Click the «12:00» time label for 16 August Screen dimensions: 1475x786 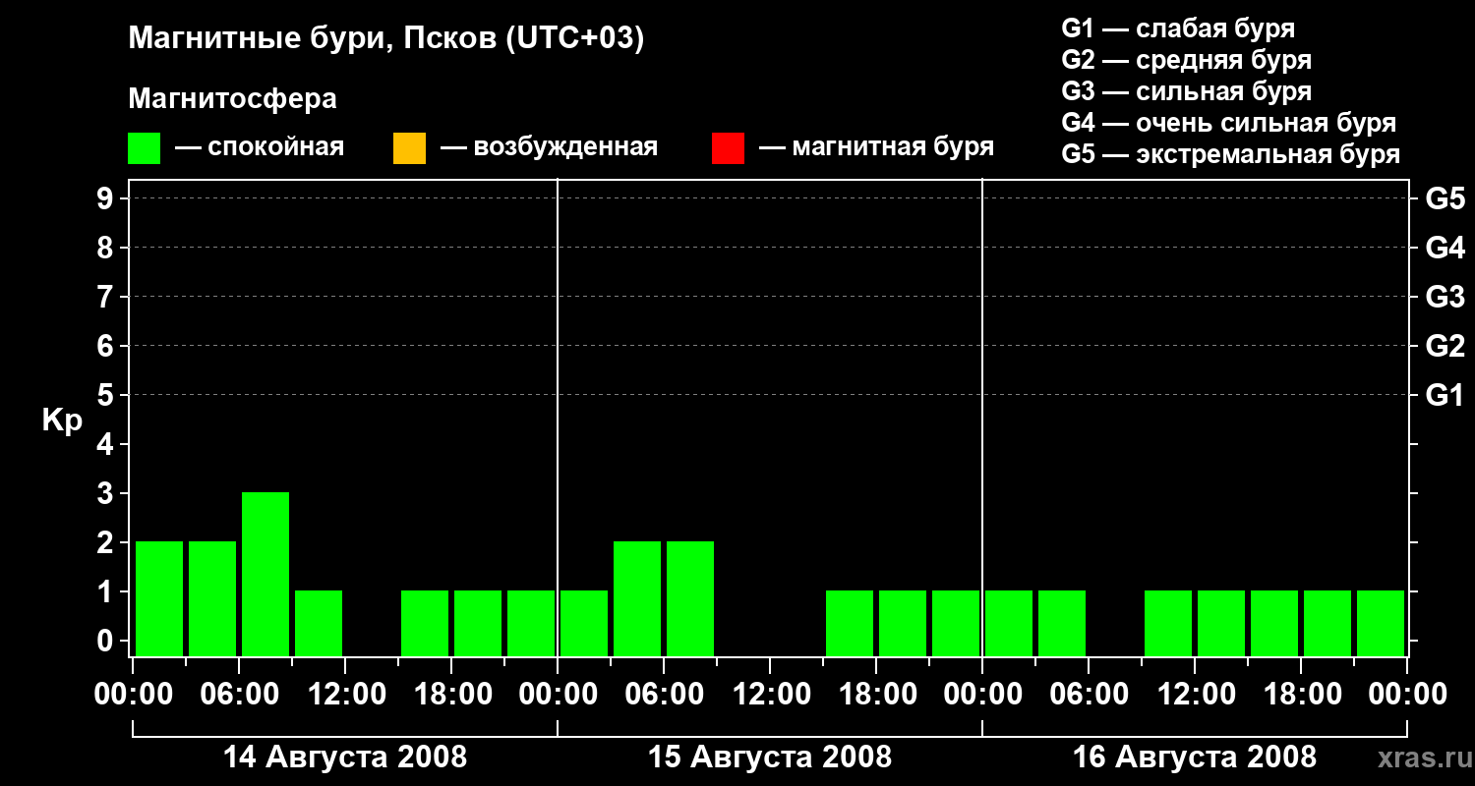[x=1195, y=694]
